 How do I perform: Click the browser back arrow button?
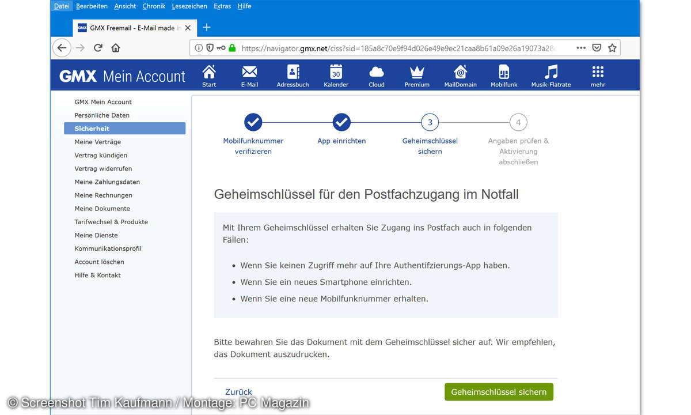point(62,48)
